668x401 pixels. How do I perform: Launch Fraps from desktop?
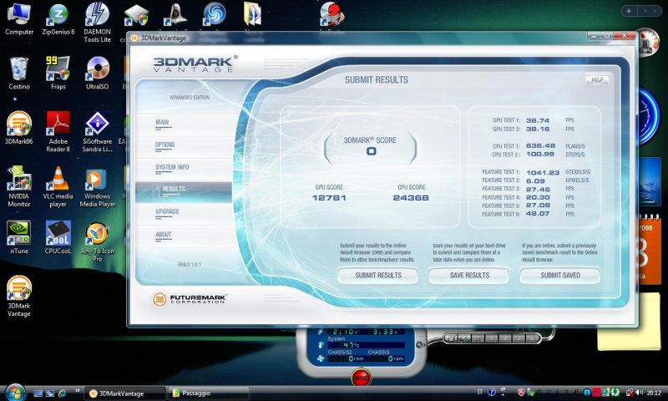(x=58, y=74)
